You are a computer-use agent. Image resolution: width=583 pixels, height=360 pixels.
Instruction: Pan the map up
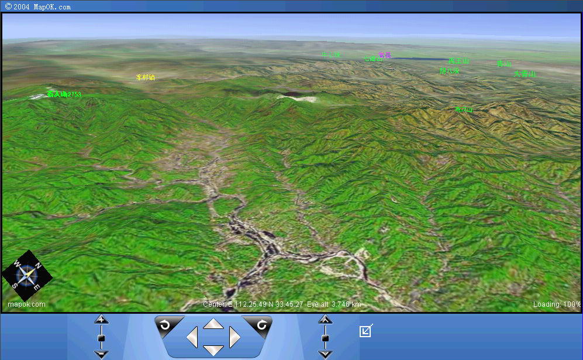click(x=213, y=324)
